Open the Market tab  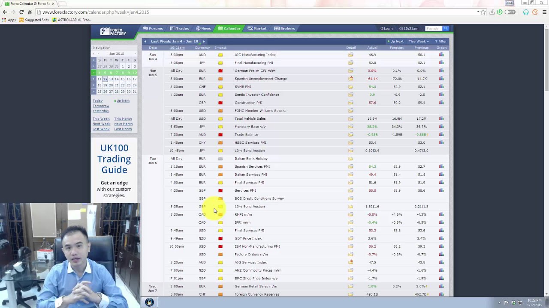pos(257,29)
